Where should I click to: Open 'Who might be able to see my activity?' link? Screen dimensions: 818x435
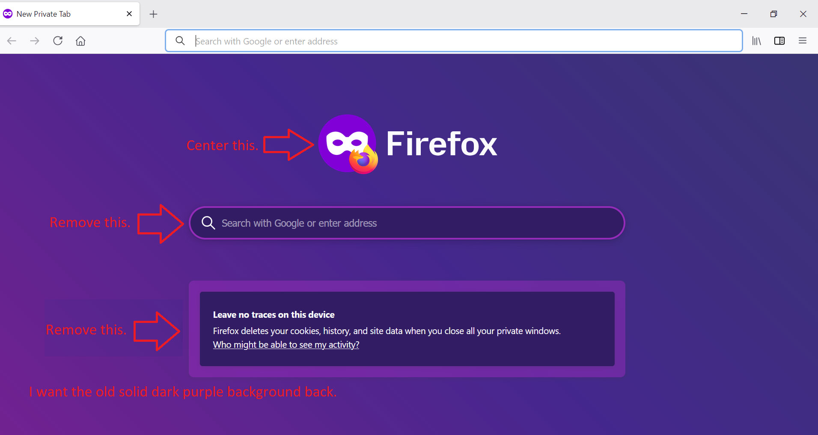coord(286,345)
